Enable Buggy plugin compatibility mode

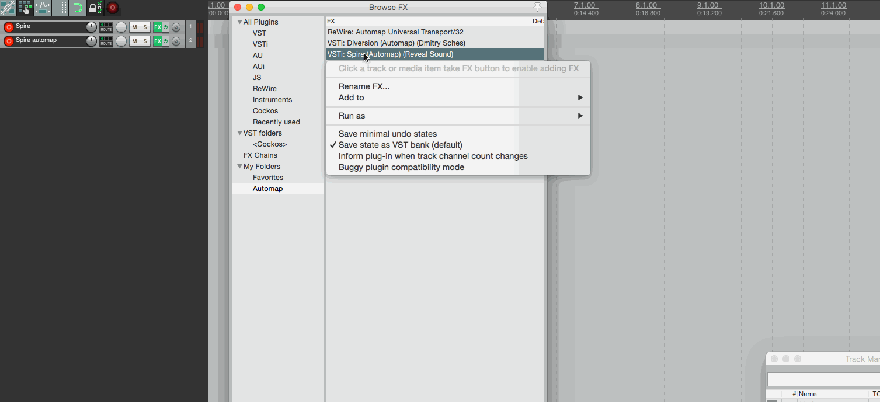point(458,167)
